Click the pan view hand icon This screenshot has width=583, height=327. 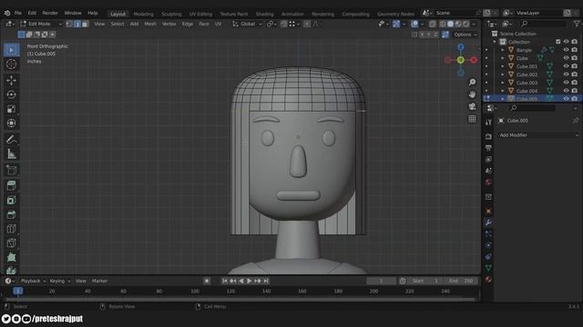pos(472,94)
